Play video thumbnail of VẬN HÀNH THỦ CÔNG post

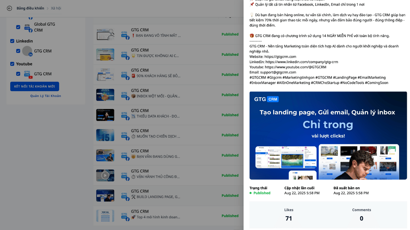pyautogui.click(x=105, y=175)
